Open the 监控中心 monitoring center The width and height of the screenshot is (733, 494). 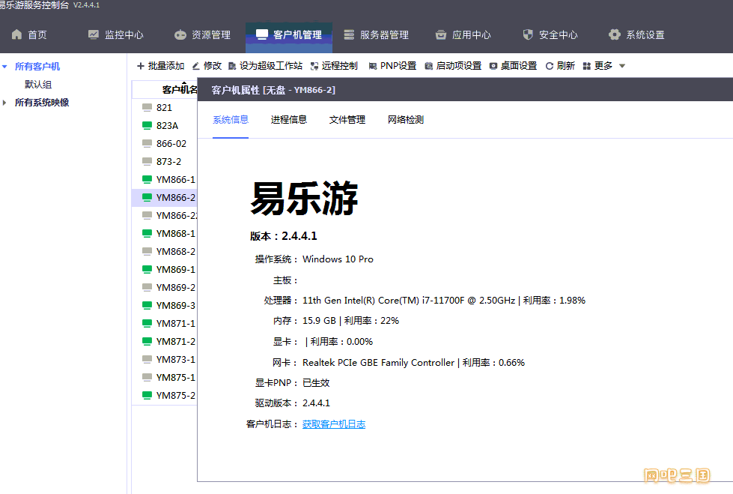(115, 34)
